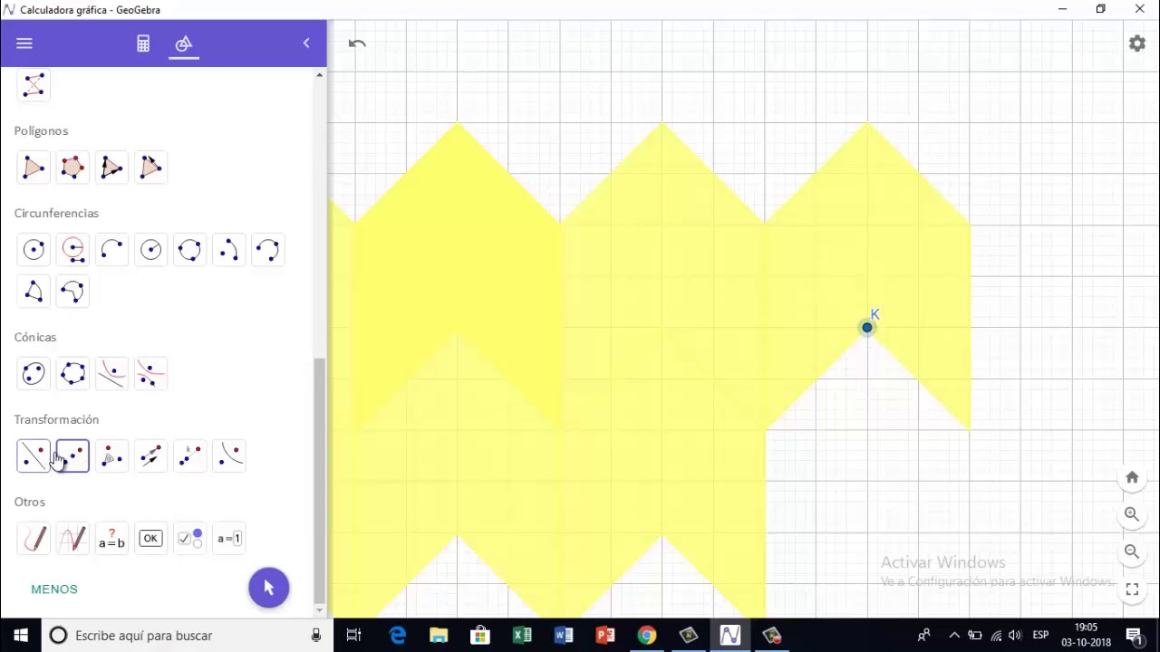This screenshot has height=652, width=1160.
Task: Open PowerPoint from the taskbar
Action: coord(604,636)
